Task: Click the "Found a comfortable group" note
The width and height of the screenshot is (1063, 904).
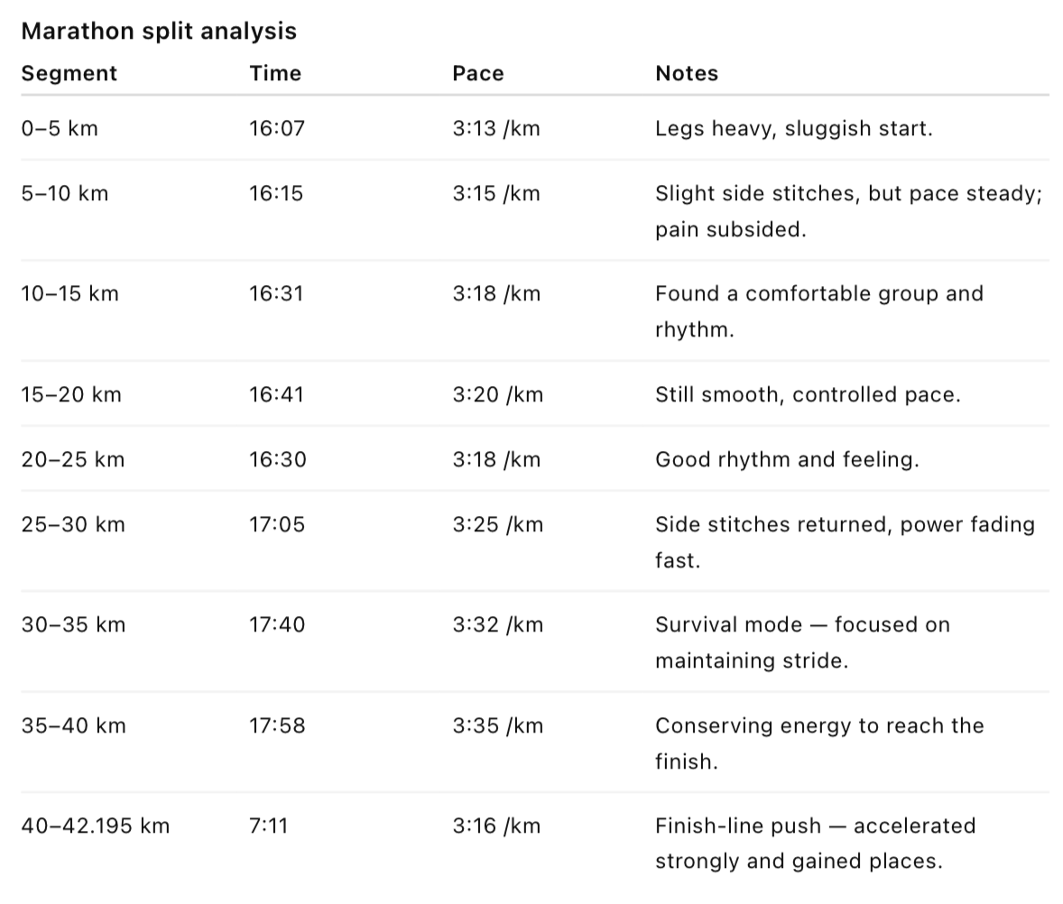Action: pyautogui.click(x=819, y=294)
